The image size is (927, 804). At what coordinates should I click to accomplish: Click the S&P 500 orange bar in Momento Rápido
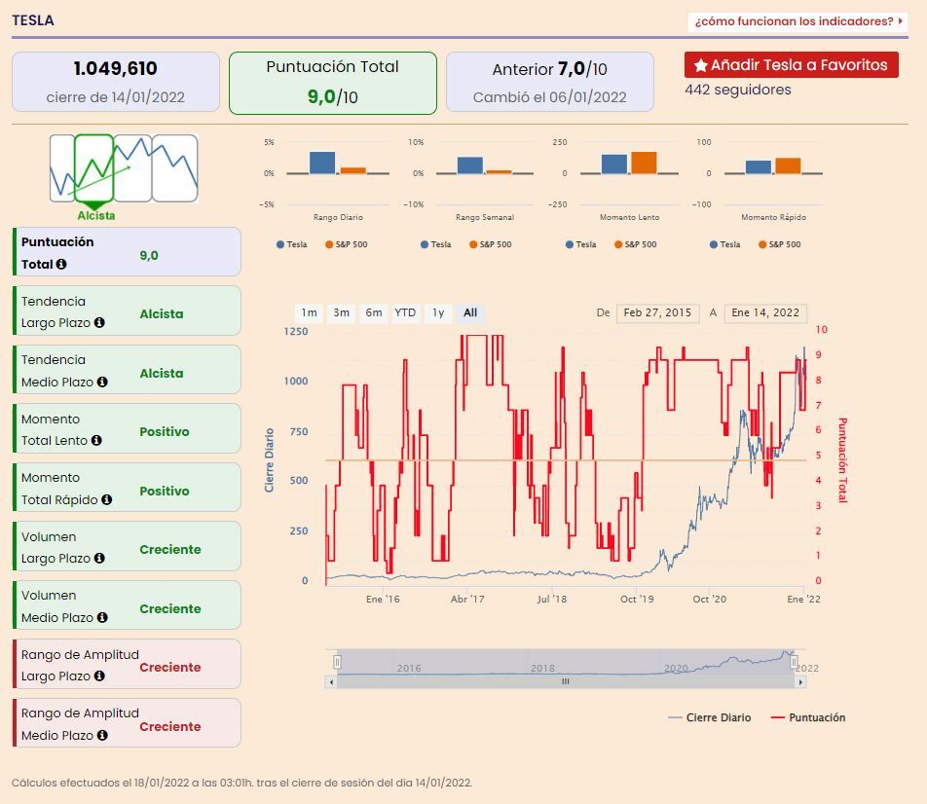(788, 165)
